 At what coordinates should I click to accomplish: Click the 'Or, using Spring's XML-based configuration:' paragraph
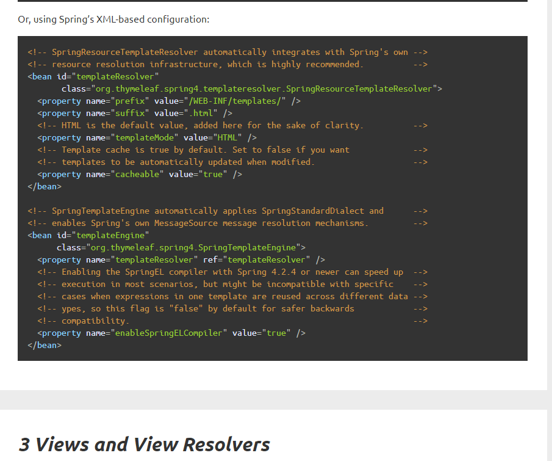click(x=113, y=20)
